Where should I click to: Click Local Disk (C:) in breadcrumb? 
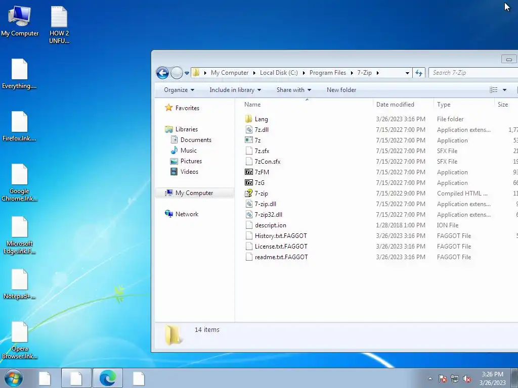279,73
